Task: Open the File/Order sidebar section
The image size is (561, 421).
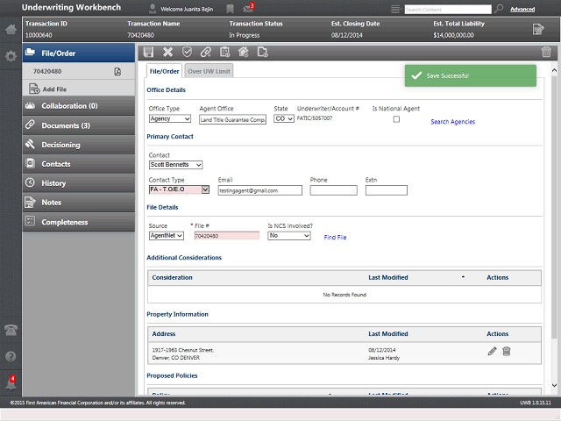Action: pyautogui.click(x=79, y=53)
